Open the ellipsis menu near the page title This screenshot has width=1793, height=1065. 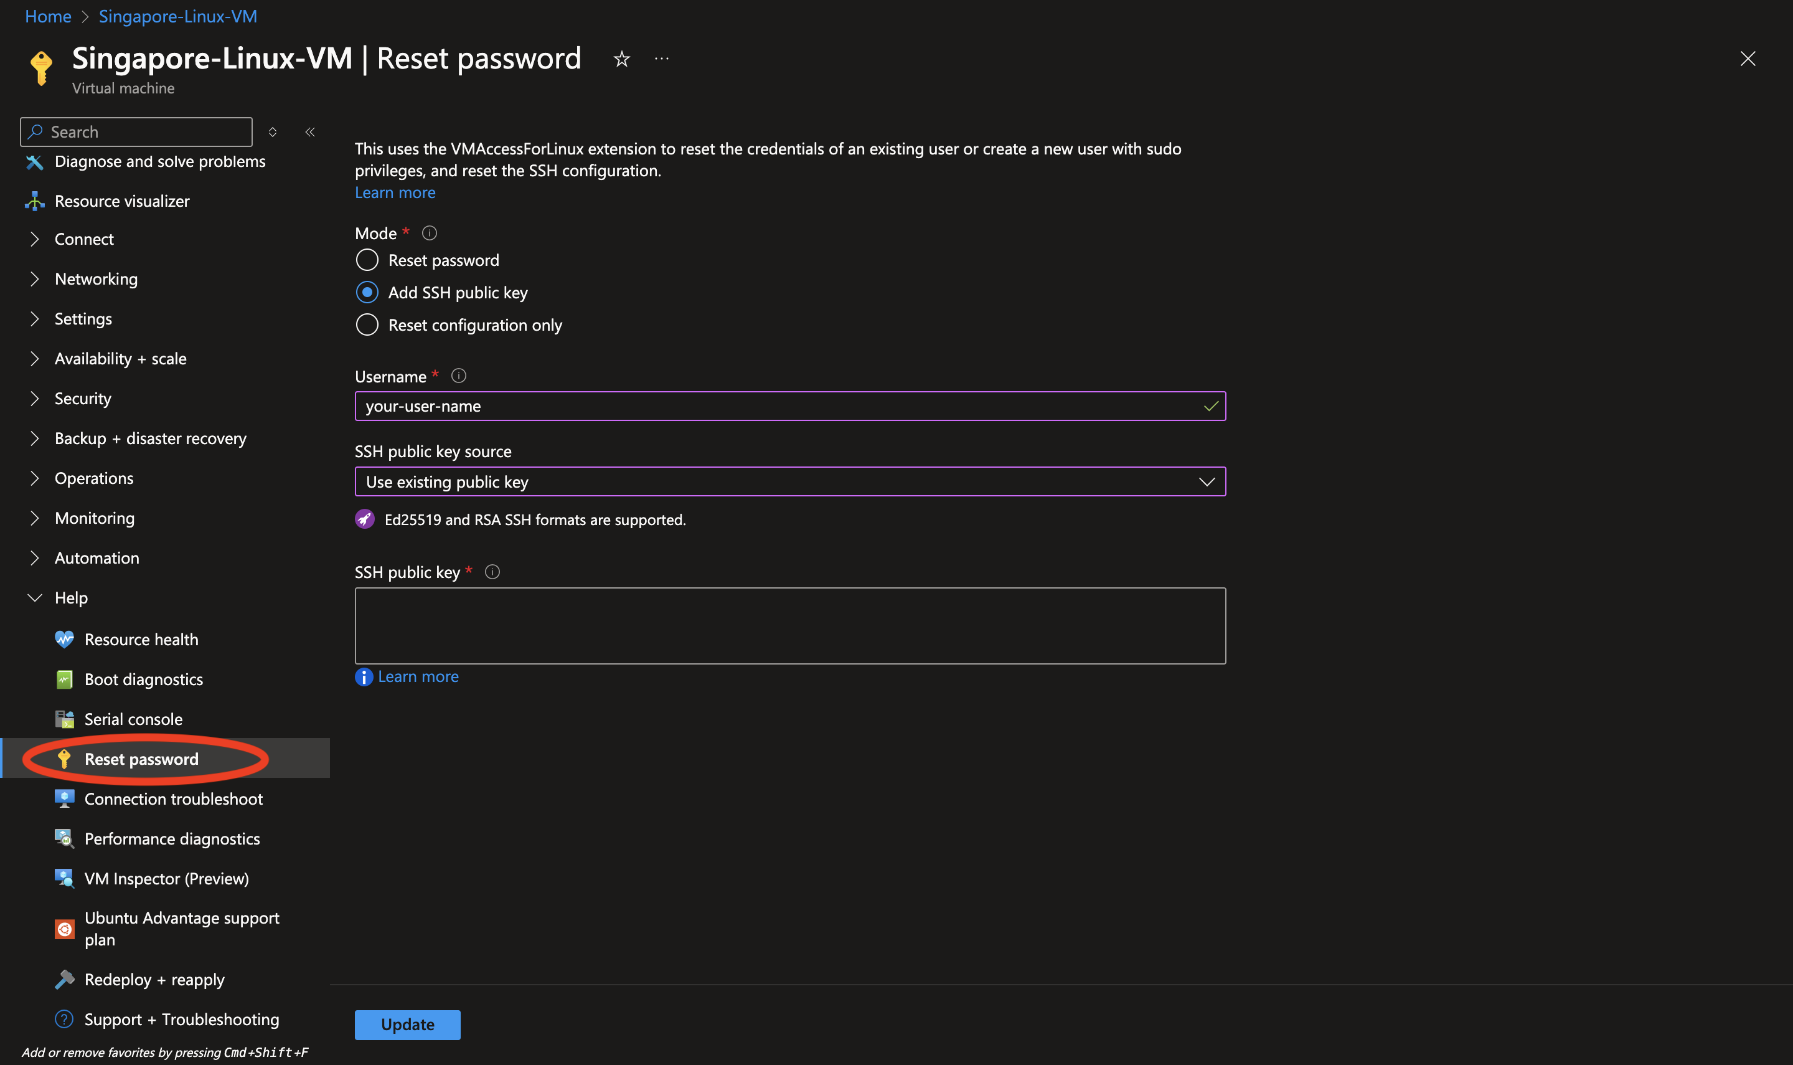click(x=661, y=59)
